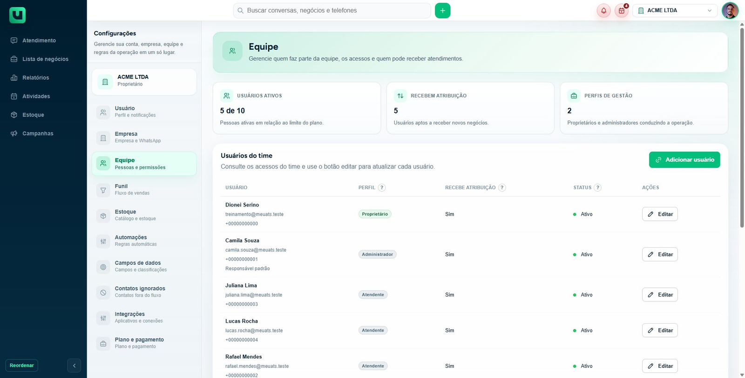Click the ACME LTDA Proprietário company card
This screenshot has width=745, height=378.
[144, 82]
